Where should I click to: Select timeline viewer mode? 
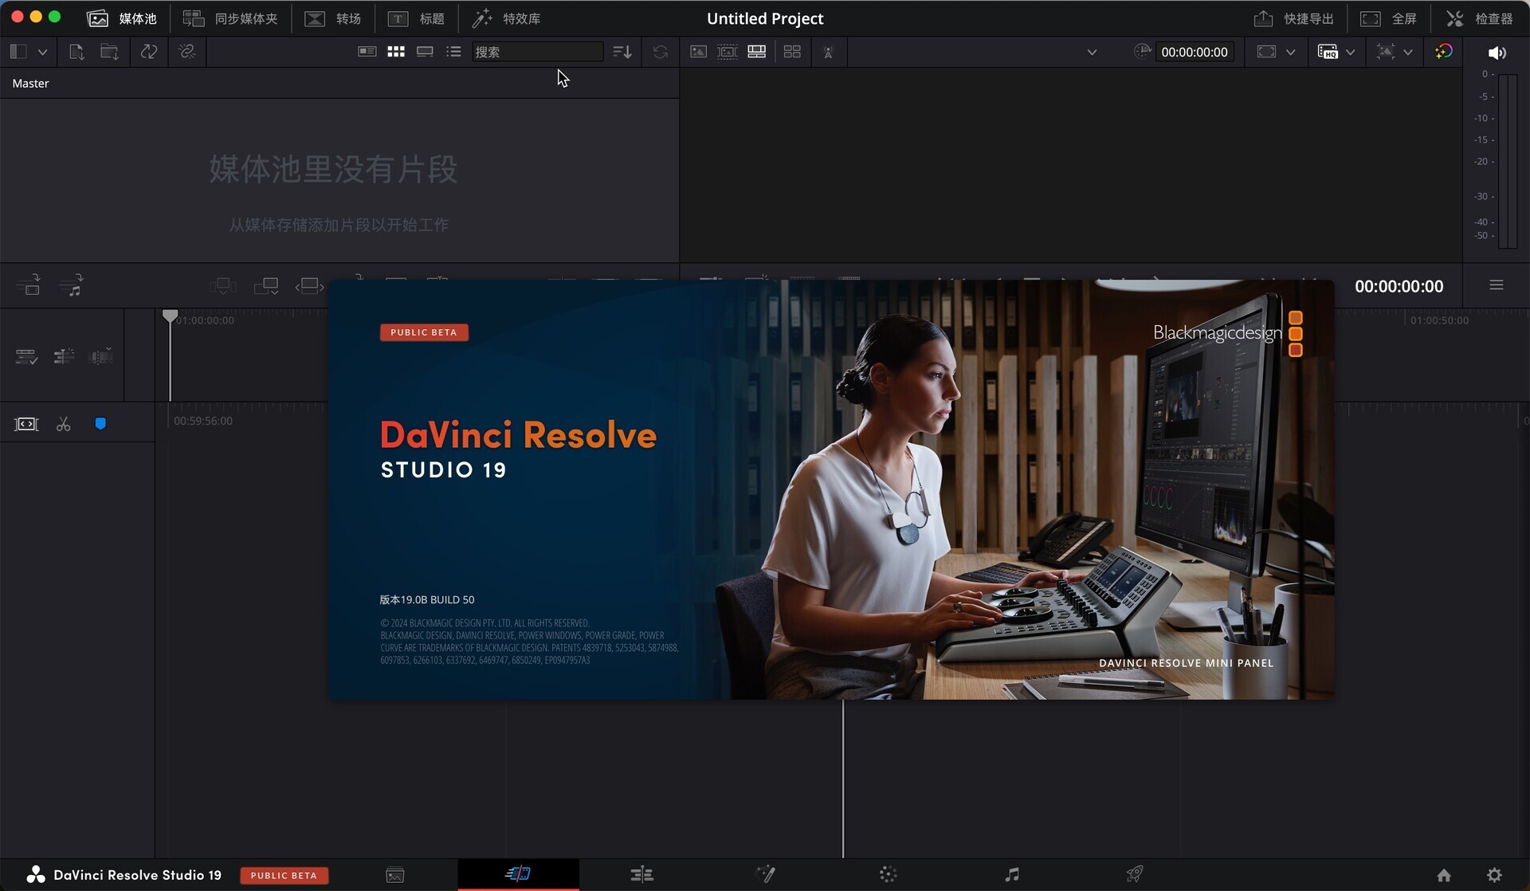pyautogui.click(x=757, y=52)
